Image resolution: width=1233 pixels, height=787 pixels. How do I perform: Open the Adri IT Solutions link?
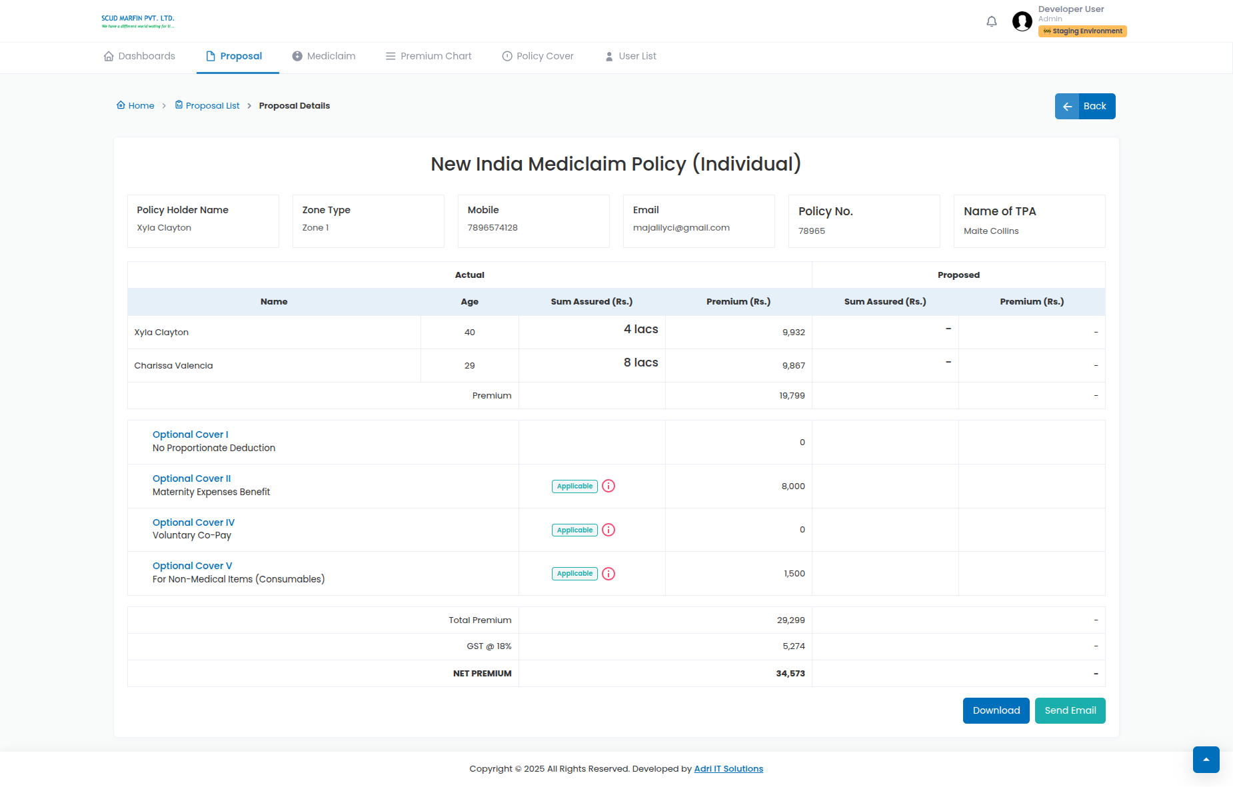tap(728, 768)
